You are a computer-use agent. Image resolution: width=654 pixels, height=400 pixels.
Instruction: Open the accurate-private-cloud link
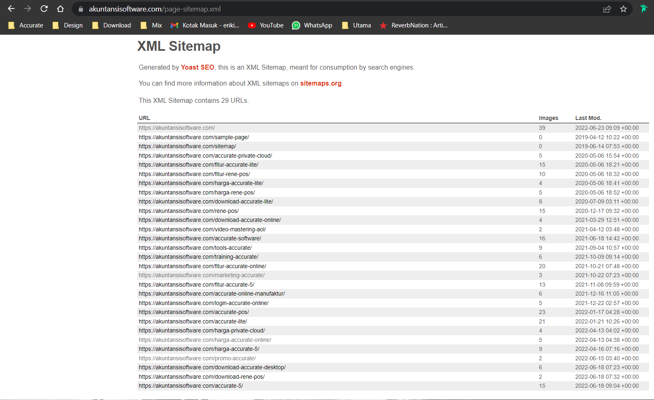[x=205, y=156]
